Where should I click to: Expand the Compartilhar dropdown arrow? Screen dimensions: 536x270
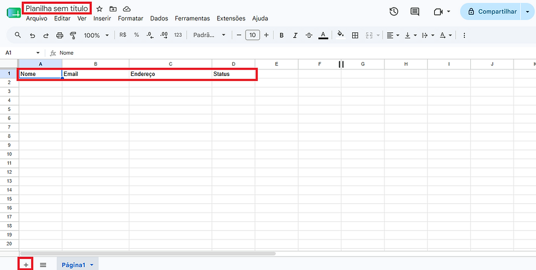coord(527,11)
